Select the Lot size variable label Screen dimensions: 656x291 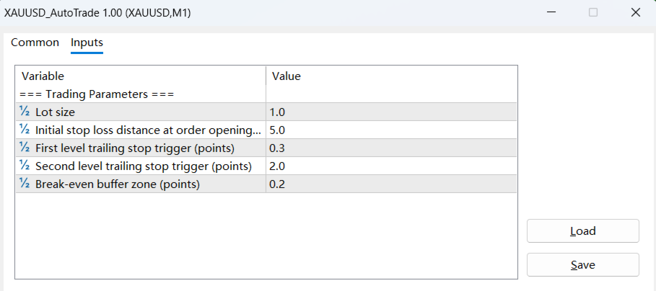pyautogui.click(x=55, y=112)
